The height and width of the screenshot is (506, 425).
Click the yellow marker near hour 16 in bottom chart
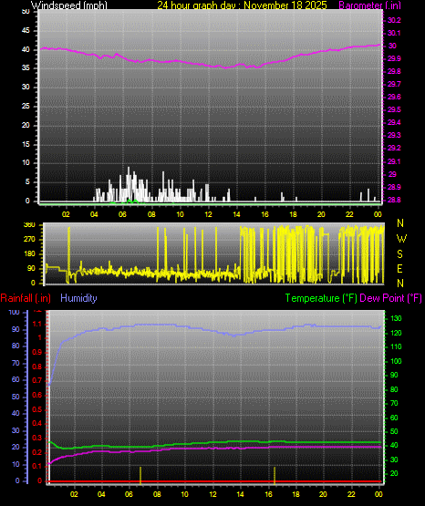click(x=275, y=475)
